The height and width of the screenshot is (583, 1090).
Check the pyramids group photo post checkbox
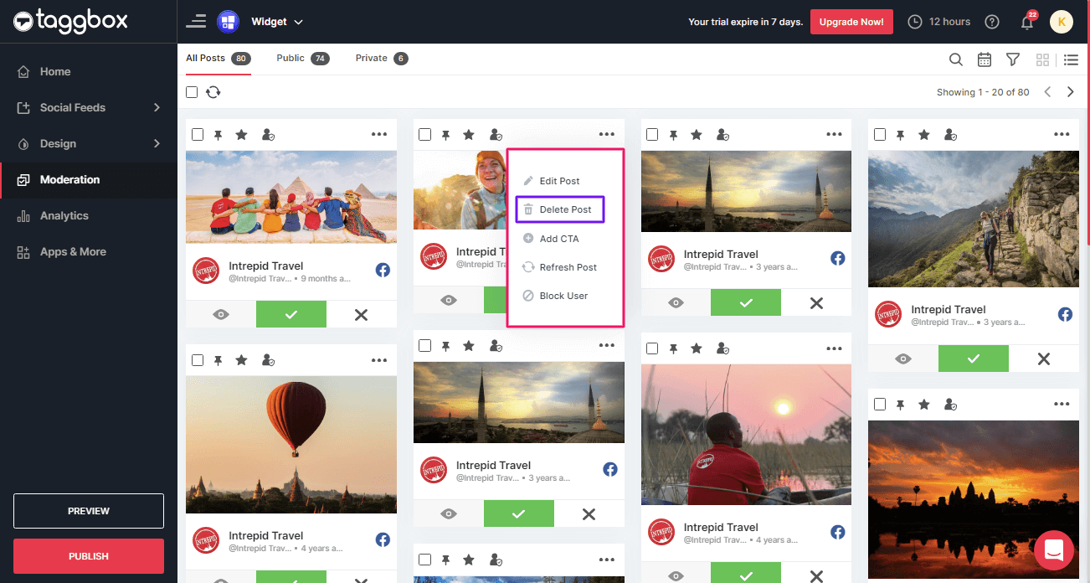coord(198,135)
